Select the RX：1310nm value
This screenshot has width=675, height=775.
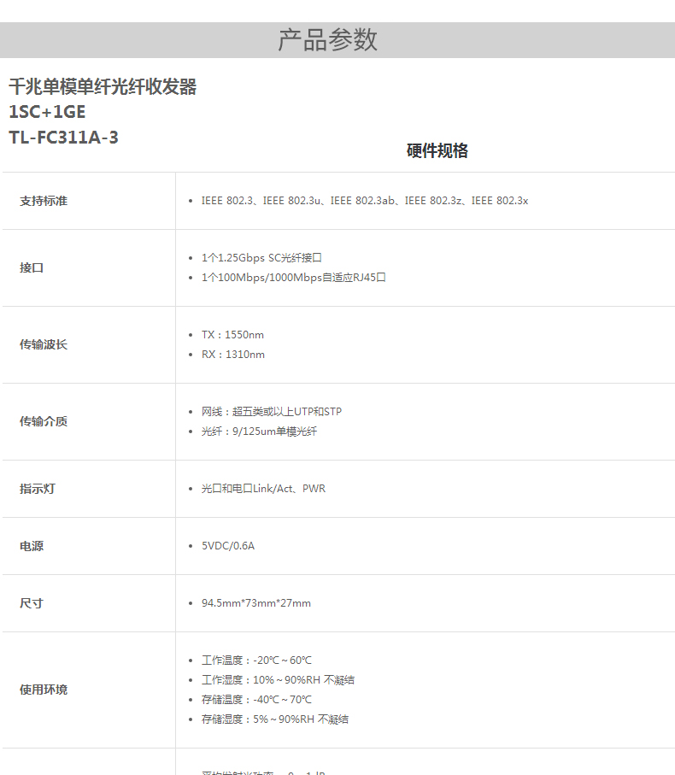[x=233, y=355]
